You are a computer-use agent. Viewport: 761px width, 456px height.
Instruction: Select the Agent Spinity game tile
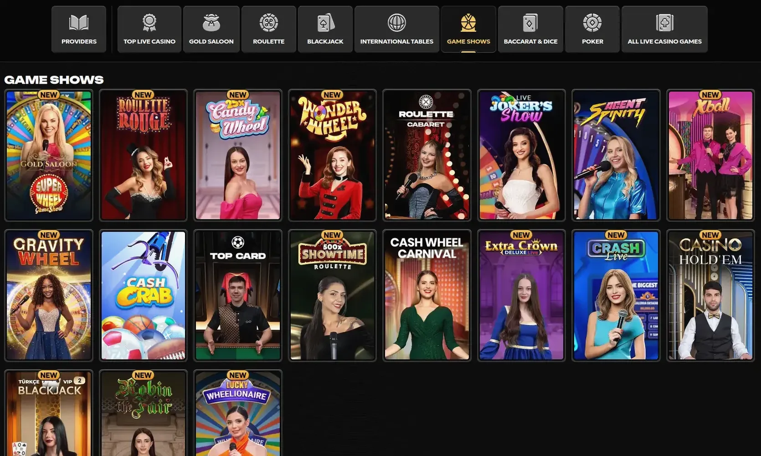(616, 155)
